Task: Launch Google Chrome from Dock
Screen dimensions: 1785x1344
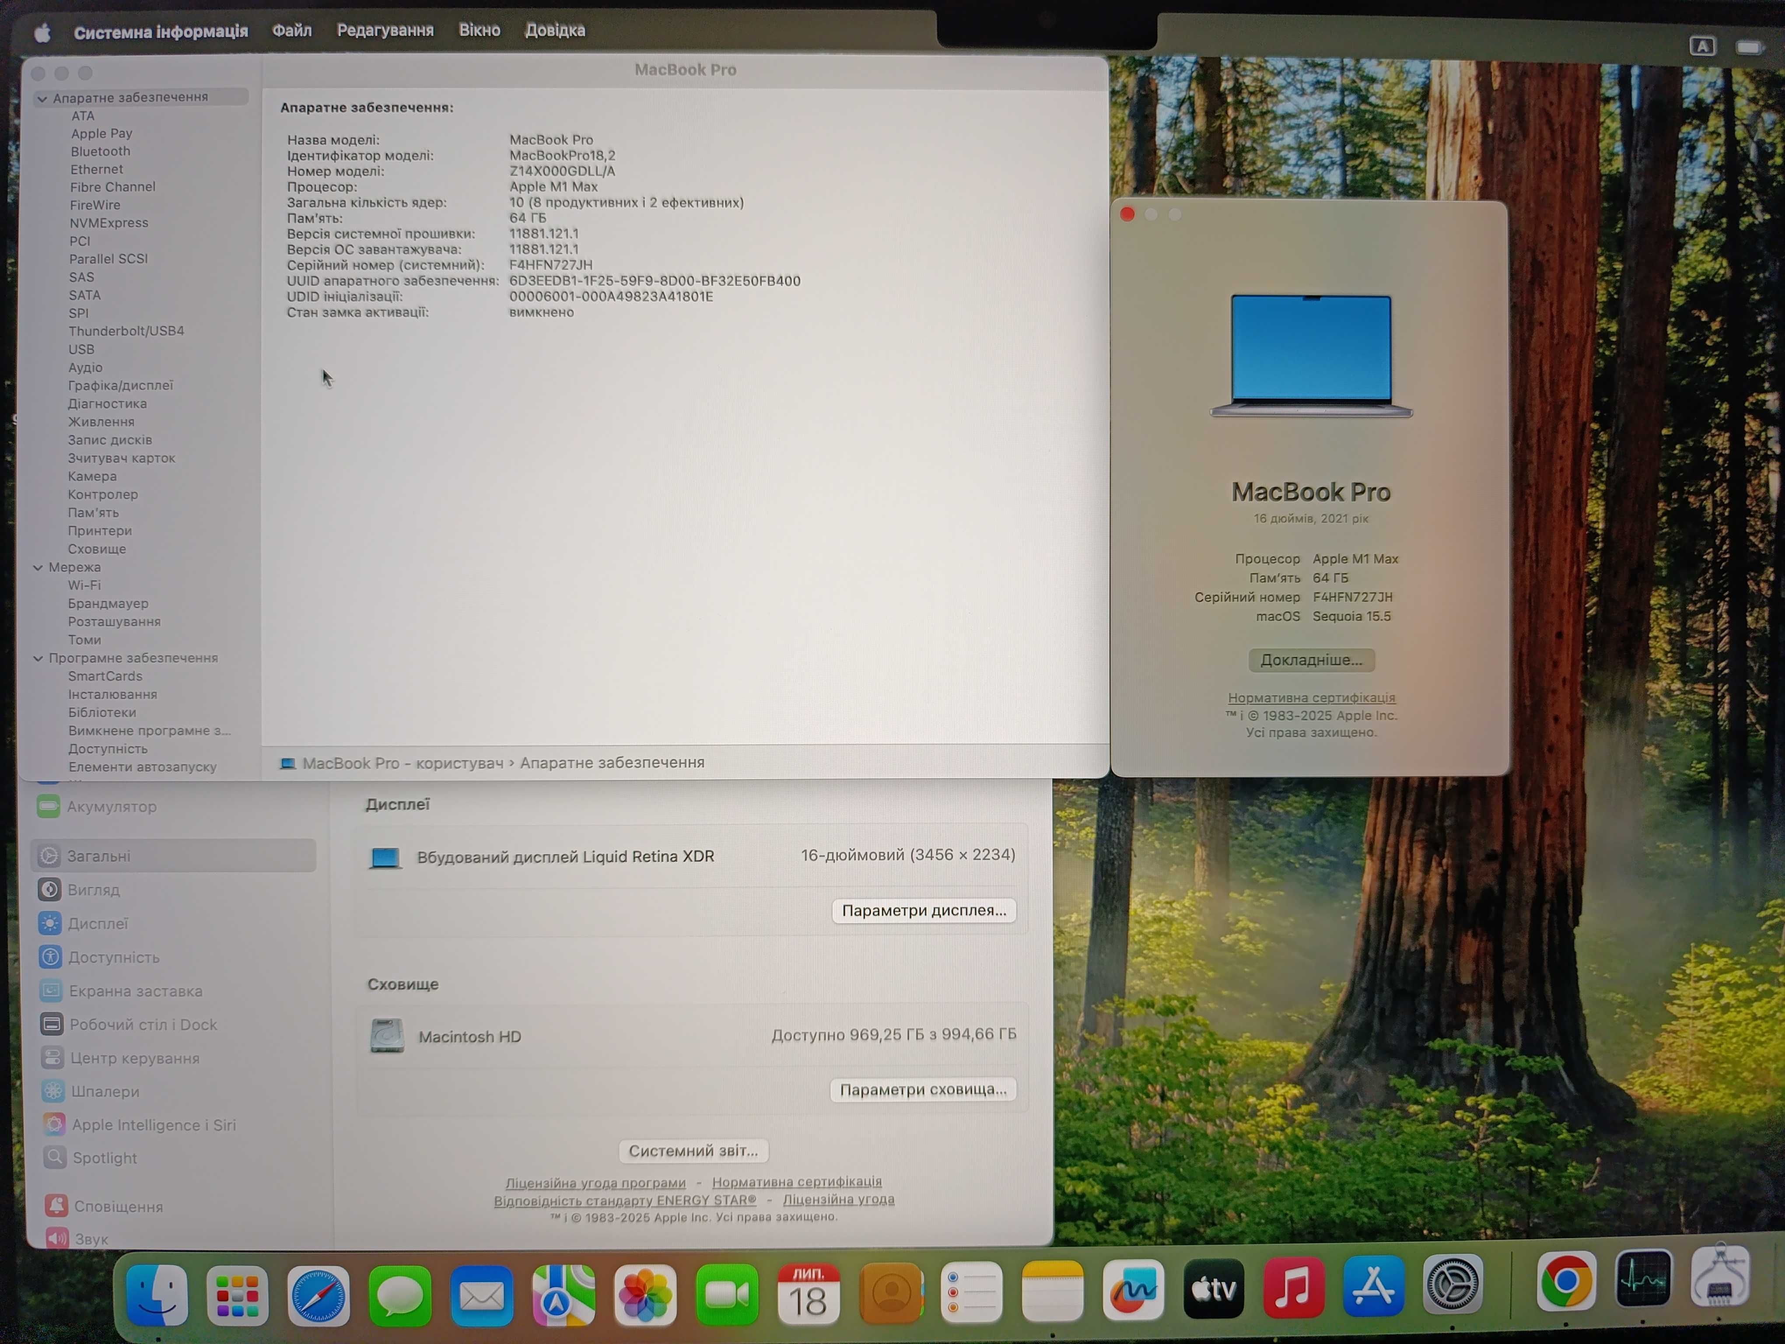Action: click(x=1565, y=1281)
